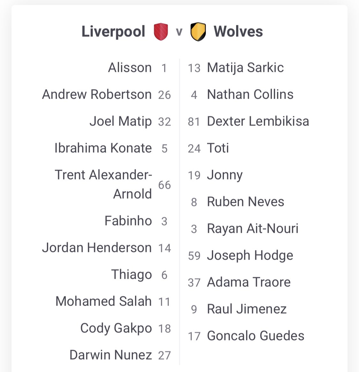The image size is (359, 372).
Task: Select Matija Sarkic in Wolves lineup
Action: [x=245, y=68]
